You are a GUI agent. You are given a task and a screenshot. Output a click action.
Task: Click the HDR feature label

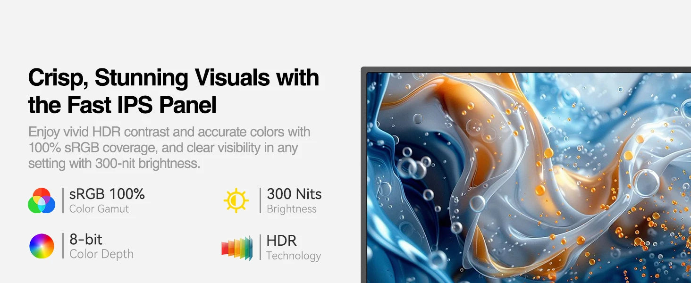coord(281,241)
